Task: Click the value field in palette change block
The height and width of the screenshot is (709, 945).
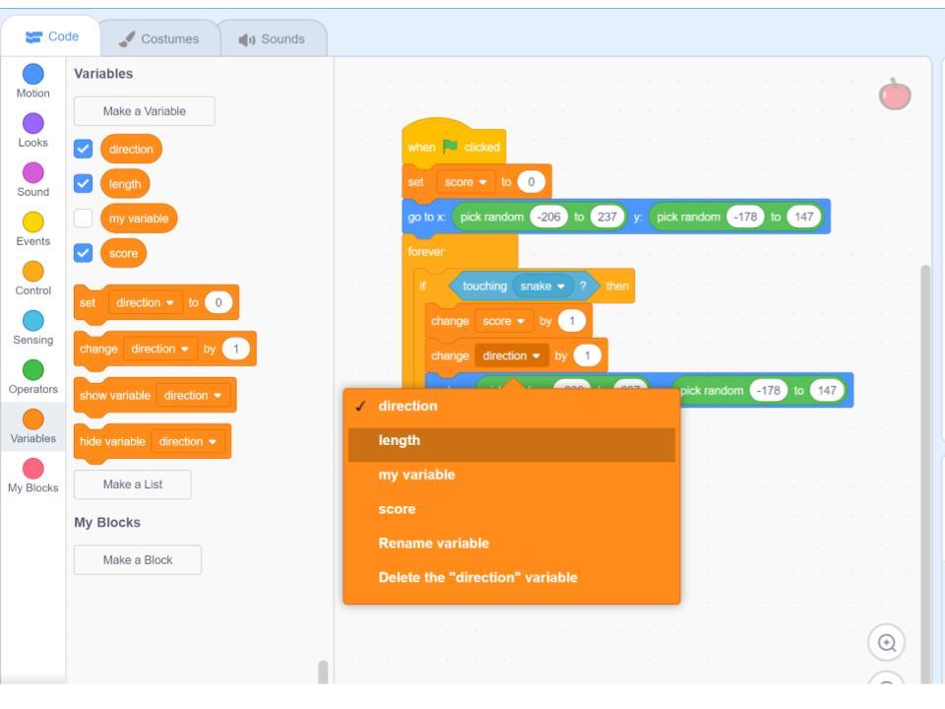Action: tap(235, 349)
